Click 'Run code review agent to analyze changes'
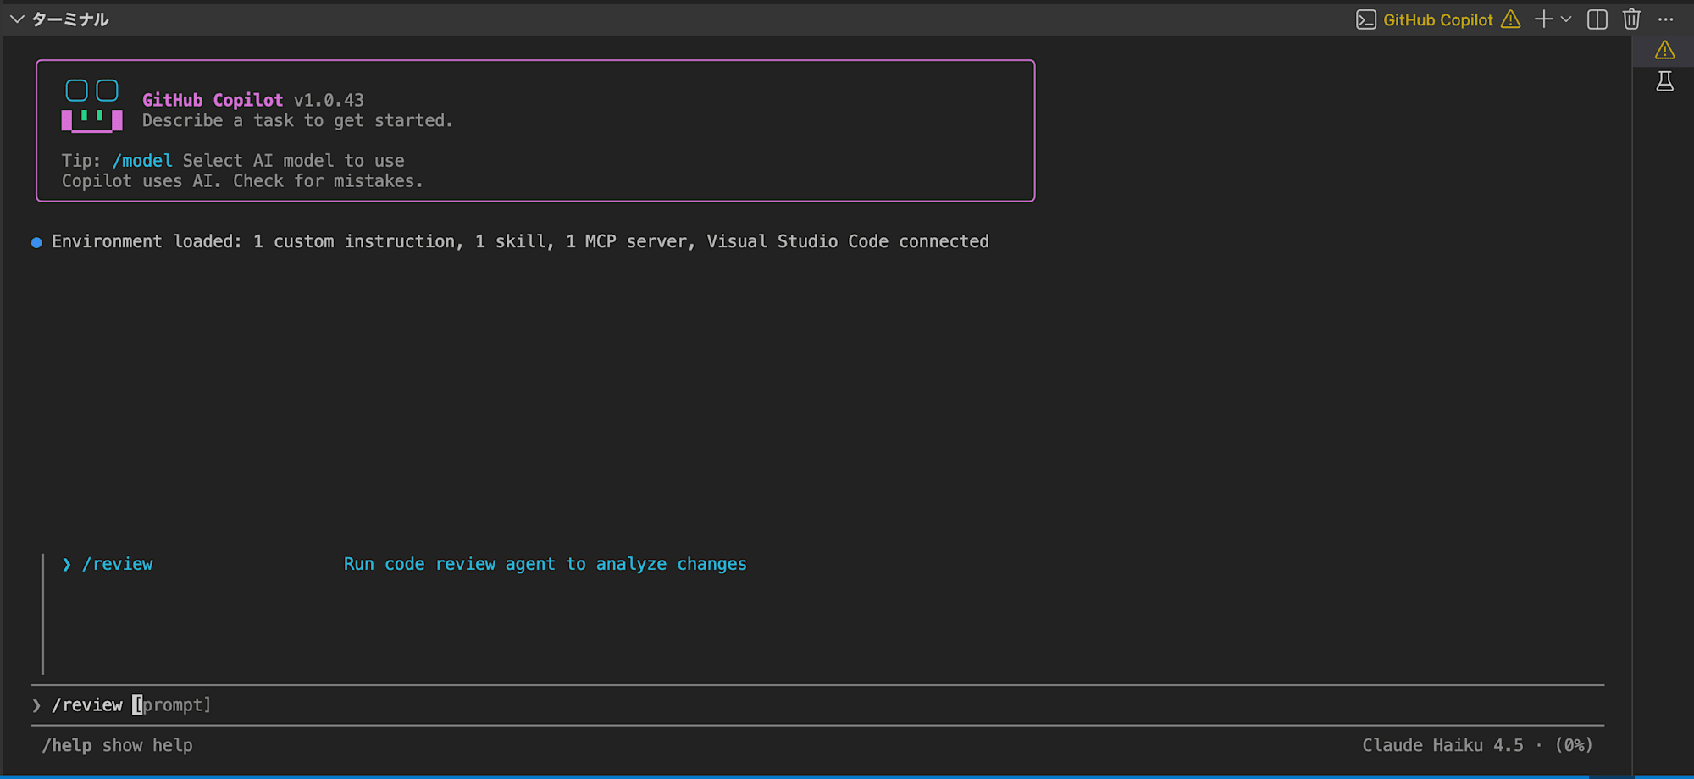 point(545,564)
